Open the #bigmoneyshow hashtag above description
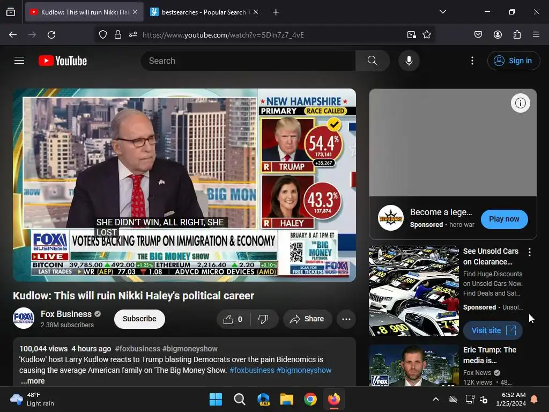 190,349
